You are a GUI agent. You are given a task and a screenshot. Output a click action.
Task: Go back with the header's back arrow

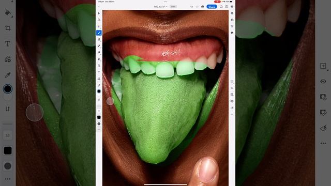(99, 7)
